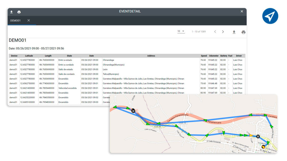287x161 pixels.
Task: Click the Fuel column header
Action: point(230,56)
